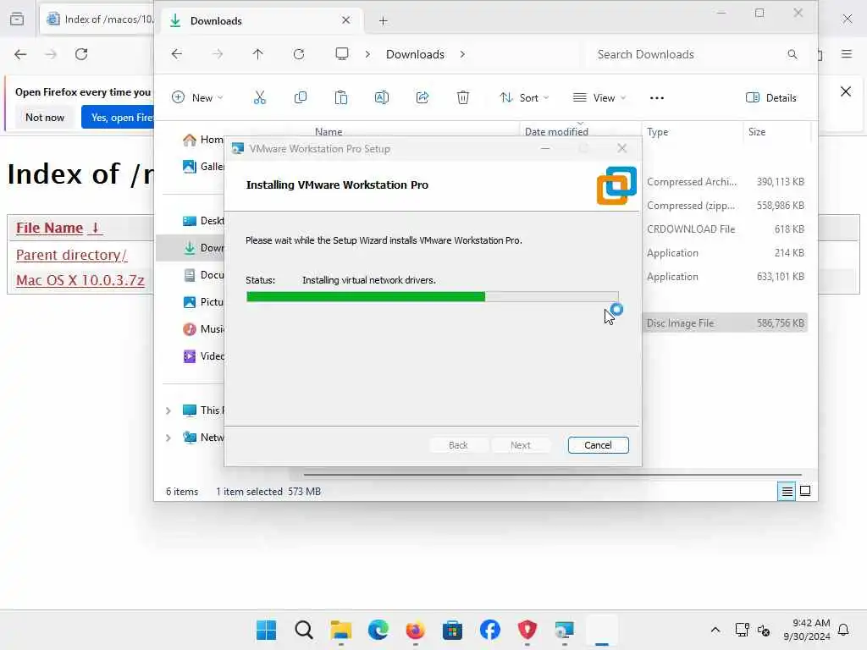Screen dimensions: 867x650
Task: Open the Sort dropdown menu
Action: coord(524,98)
